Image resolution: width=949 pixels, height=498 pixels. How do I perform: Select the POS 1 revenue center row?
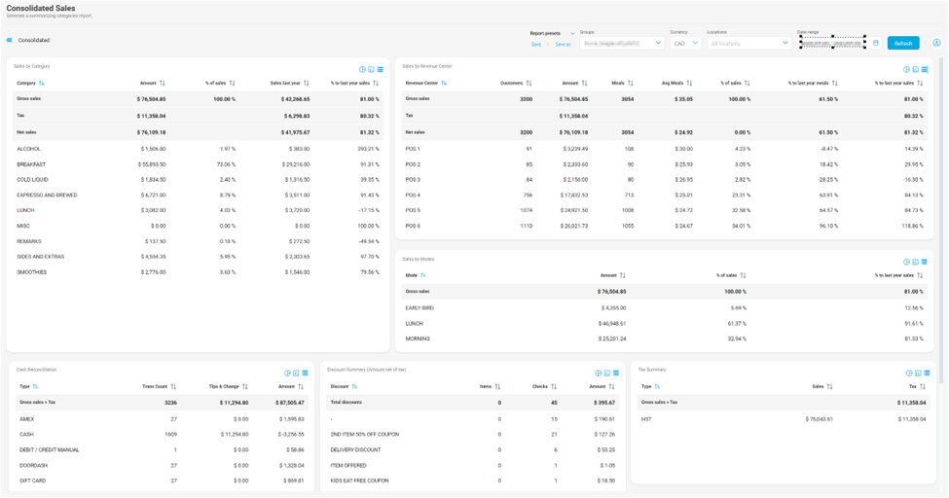665,148
